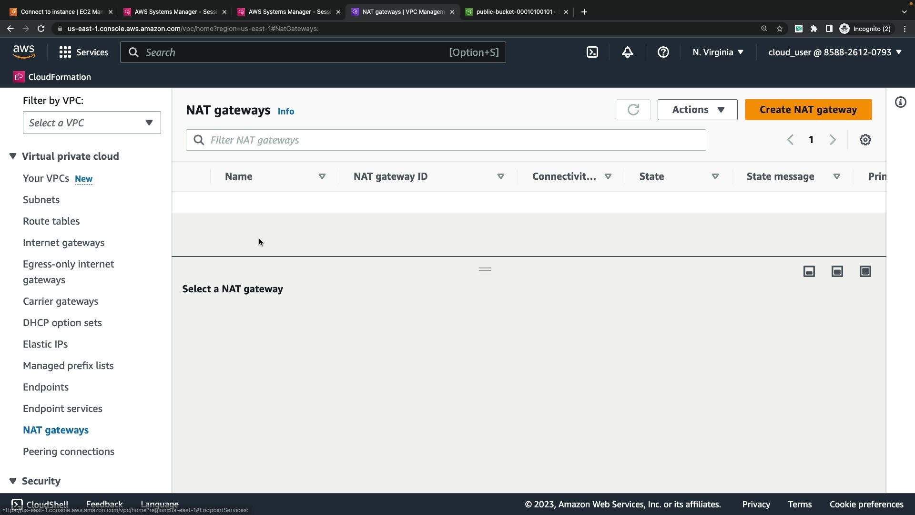The width and height of the screenshot is (915, 515).
Task: Open table preferences gear icon
Action: [x=865, y=140]
